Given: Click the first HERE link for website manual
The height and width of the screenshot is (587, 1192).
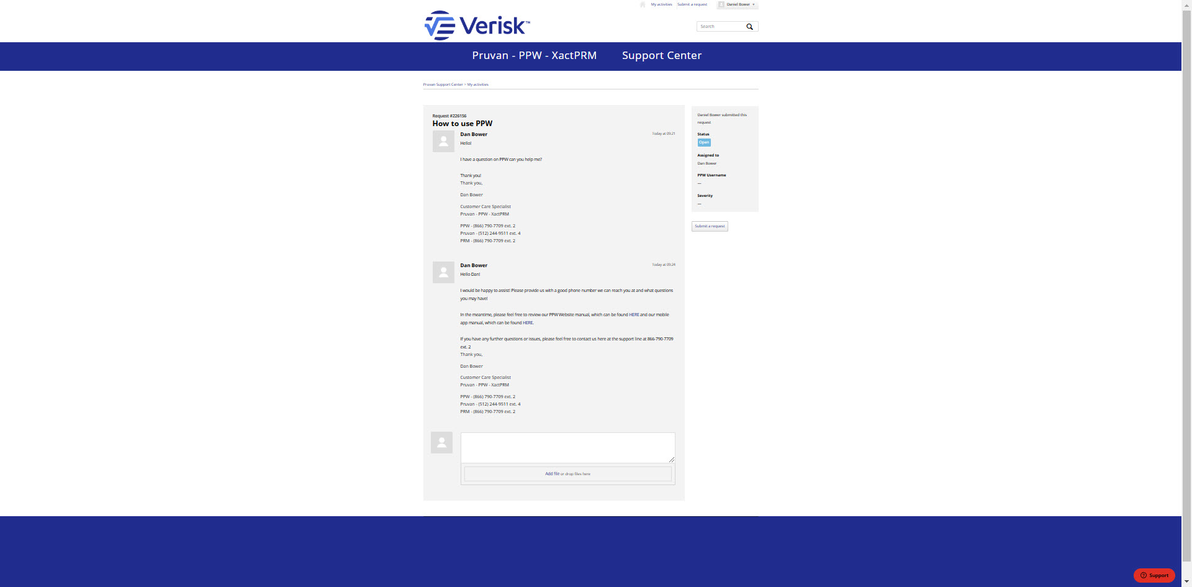Looking at the screenshot, I should click(634, 315).
